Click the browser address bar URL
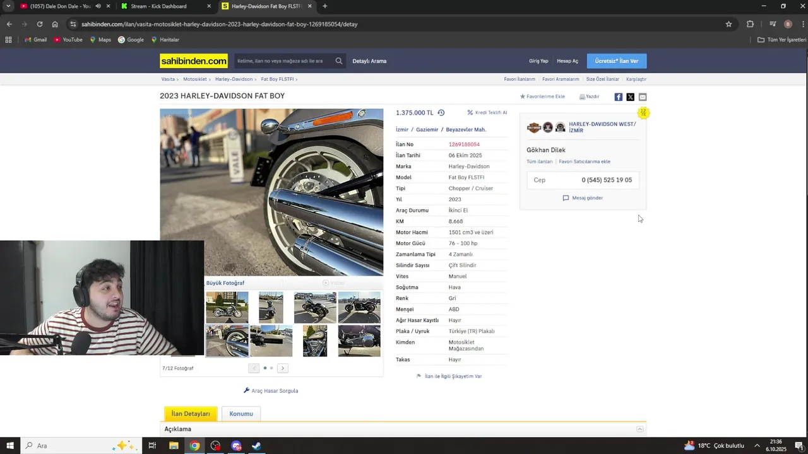Image resolution: width=808 pixels, height=454 pixels. click(220, 24)
